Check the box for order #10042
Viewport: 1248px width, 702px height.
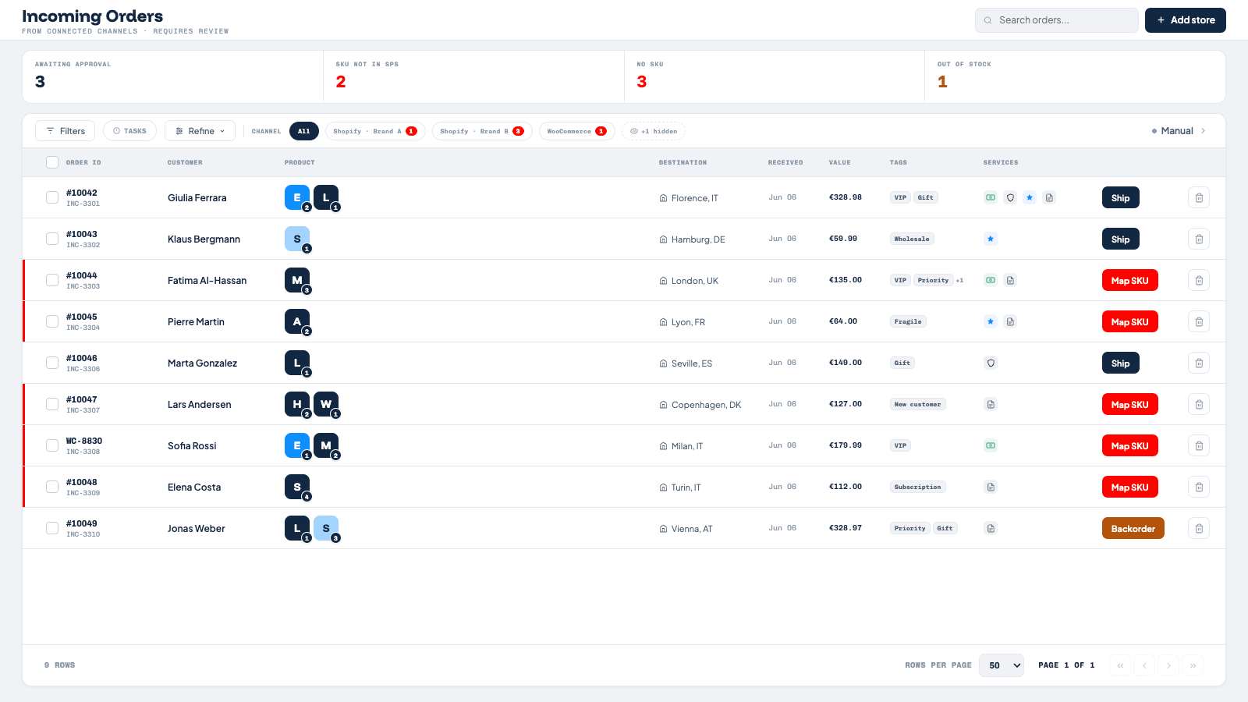pyautogui.click(x=52, y=197)
